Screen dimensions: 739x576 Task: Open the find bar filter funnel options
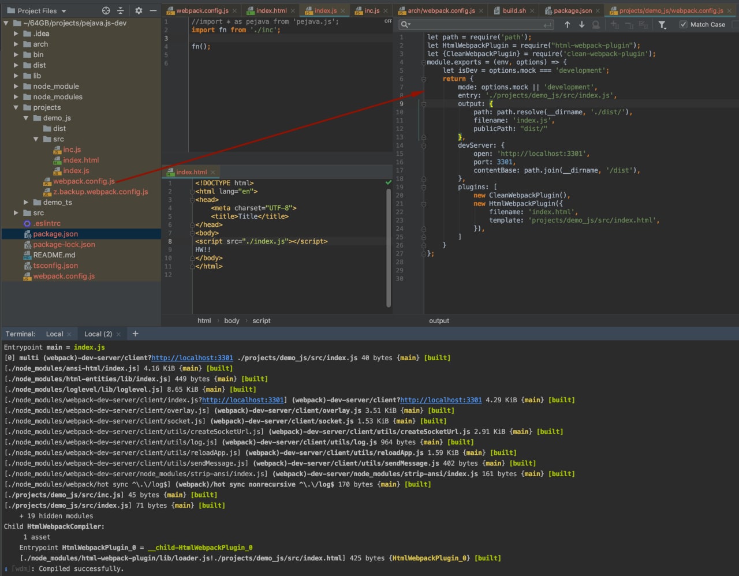(662, 25)
